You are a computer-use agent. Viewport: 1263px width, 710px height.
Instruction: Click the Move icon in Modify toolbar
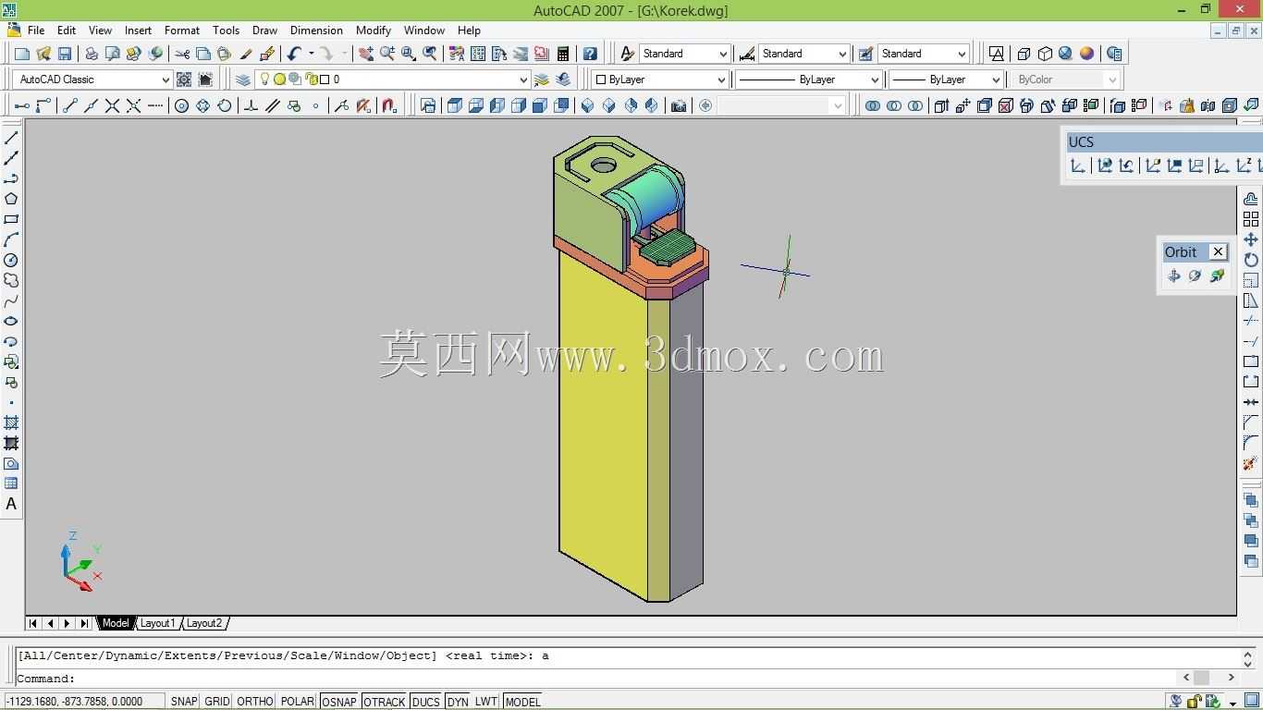coord(1251,239)
